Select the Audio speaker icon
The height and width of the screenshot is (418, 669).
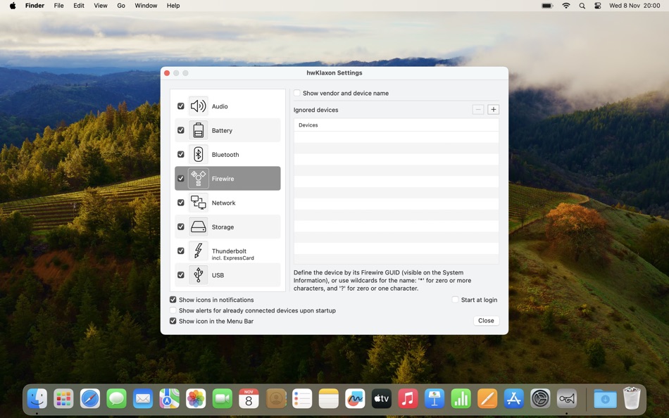coord(198,106)
